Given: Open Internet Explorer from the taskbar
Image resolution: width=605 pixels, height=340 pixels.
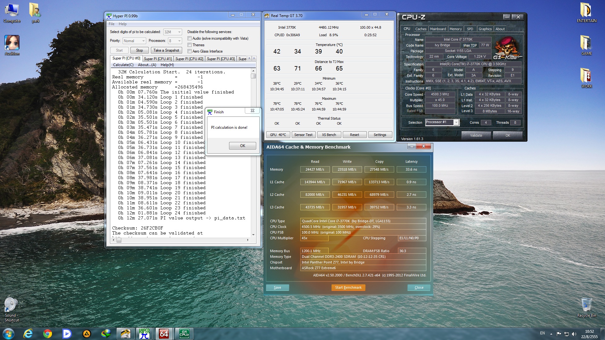Looking at the screenshot, I should tap(28, 333).
